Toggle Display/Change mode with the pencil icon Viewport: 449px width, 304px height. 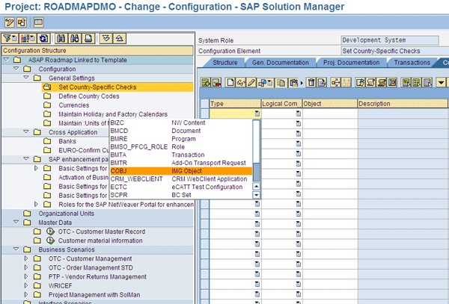(x=9, y=22)
